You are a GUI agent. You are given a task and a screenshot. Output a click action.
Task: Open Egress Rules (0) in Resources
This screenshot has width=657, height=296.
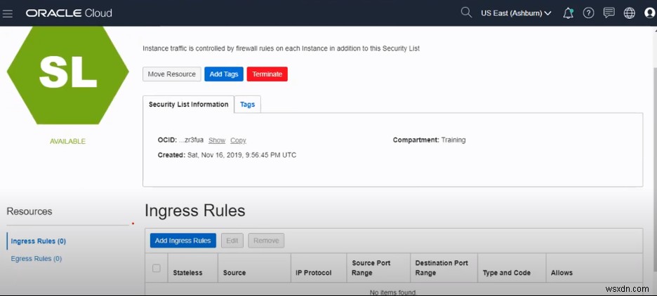pyautogui.click(x=36, y=259)
